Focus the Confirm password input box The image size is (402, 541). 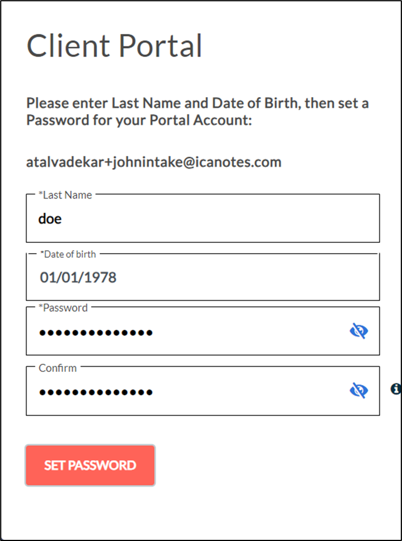[187, 391]
